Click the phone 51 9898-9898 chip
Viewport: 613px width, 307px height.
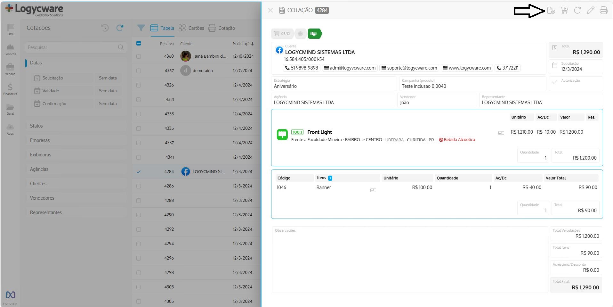pyautogui.click(x=302, y=68)
